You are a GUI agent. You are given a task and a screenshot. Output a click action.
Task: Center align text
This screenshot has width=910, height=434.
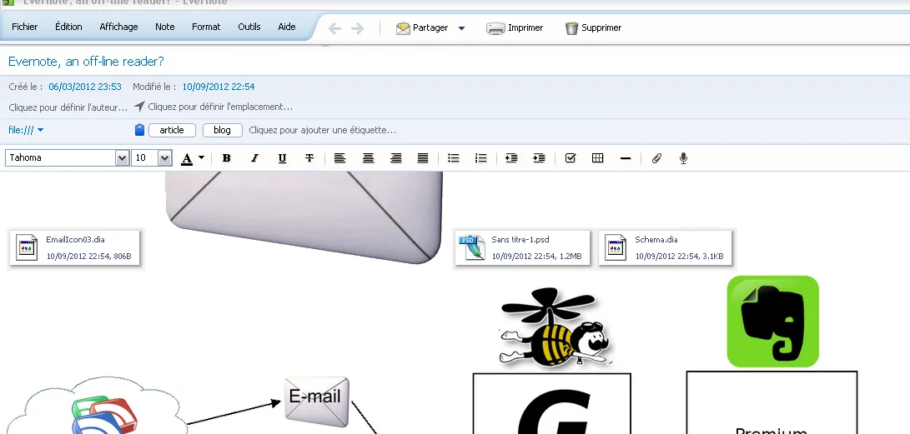(x=368, y=158)
